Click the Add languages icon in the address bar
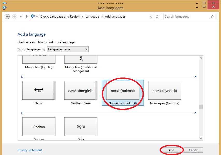Viewport: 221px width, 155px height. tap(33, 16)
